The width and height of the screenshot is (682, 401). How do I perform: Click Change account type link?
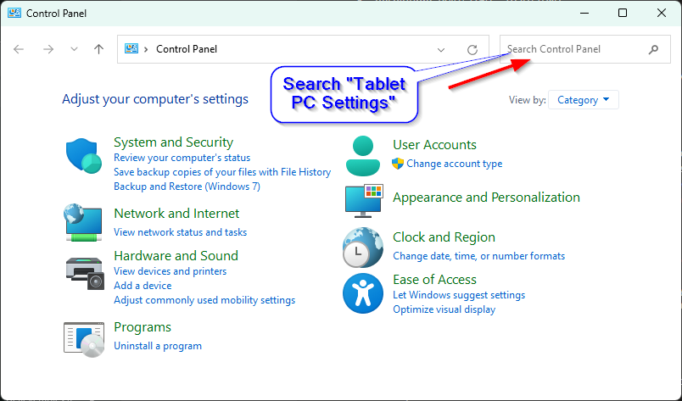(454, 164)
